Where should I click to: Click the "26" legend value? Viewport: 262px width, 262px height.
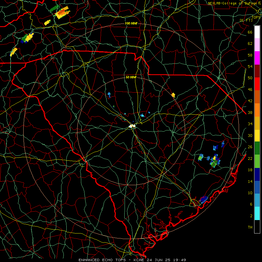250,147
